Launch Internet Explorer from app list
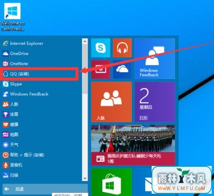Viewport: 214px width, 196px height. pos(23,43)
